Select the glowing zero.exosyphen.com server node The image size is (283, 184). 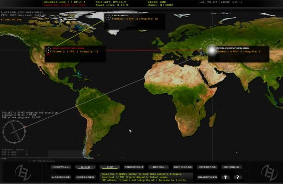pyautogui.click(x=212, y=50)
